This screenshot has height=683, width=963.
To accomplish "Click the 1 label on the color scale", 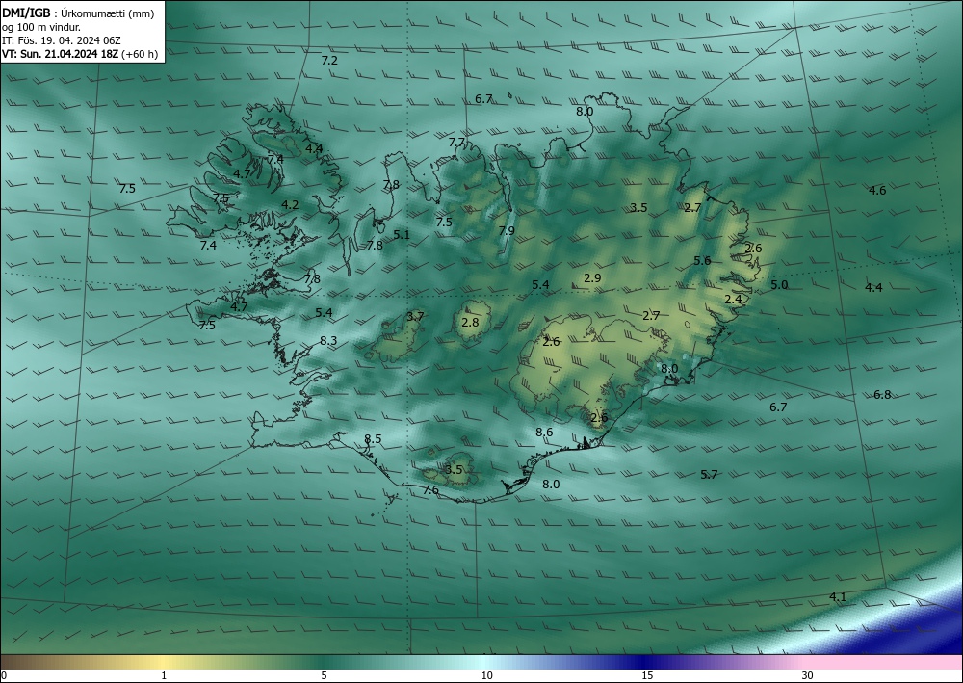I will click(x=164, y=676).
